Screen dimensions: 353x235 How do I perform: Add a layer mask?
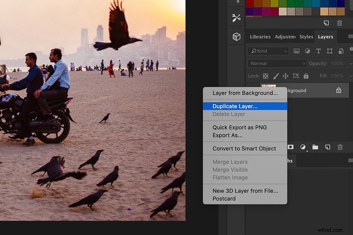point(290,147)
